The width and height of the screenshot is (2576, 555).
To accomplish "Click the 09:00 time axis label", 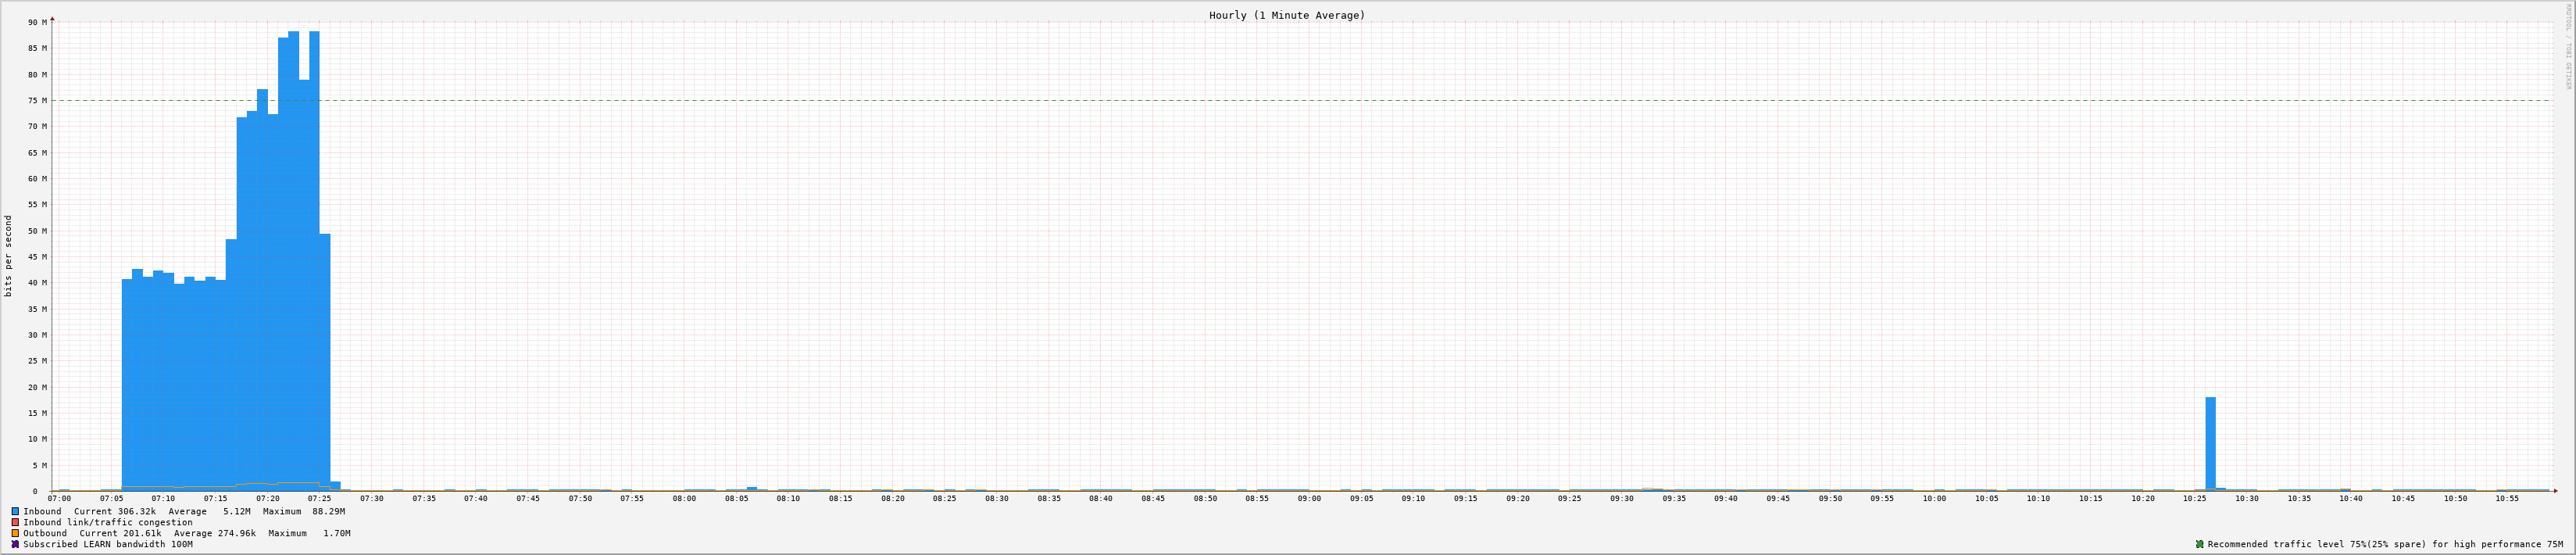I will click(1309, 498).
